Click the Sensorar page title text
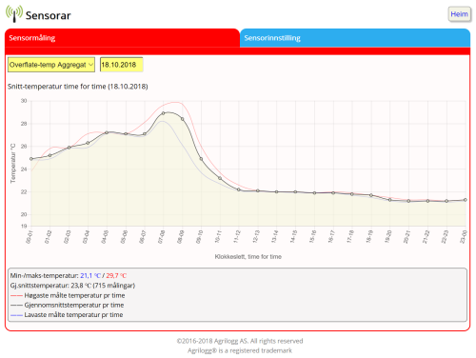The width and height of the screenshot is (476, 358). (49, 15)
